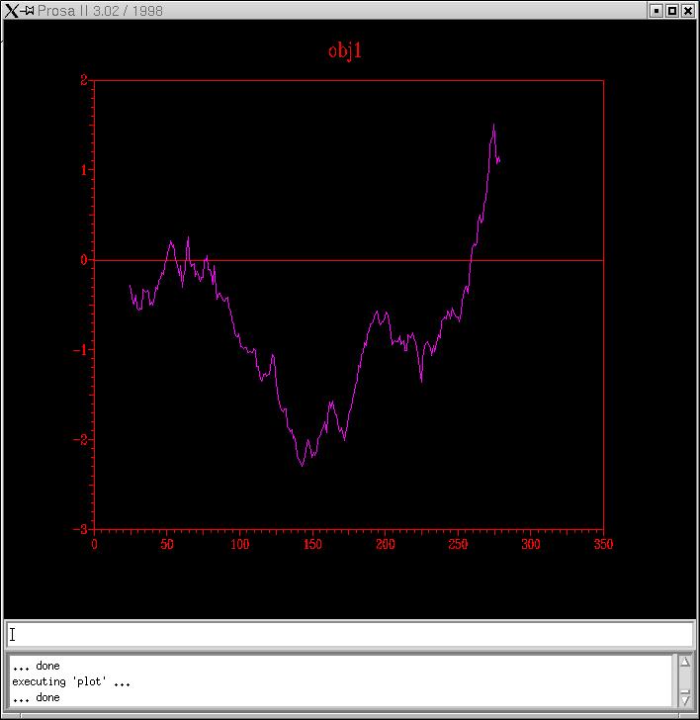Click the Prosa II 3.02 title bar text
700x720 pixels.
point(101,11)
